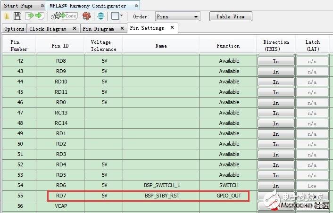This screenshot has height=213, width=333.
Task: Switch to the Start Page tab
Action: coord(19,6)
